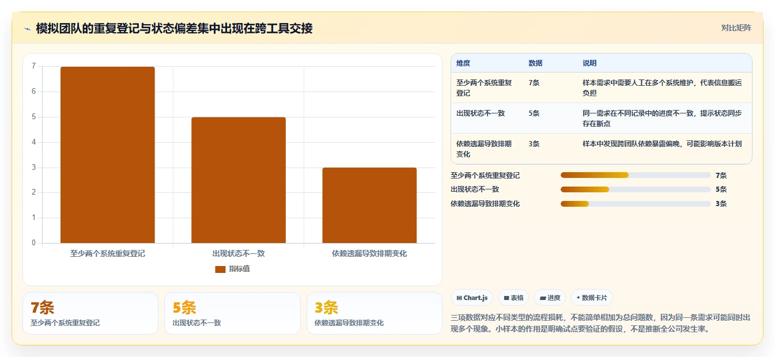Select the 表格 chip
The width and height of the screenshot is (775, 357).
(x=513, y=298)
